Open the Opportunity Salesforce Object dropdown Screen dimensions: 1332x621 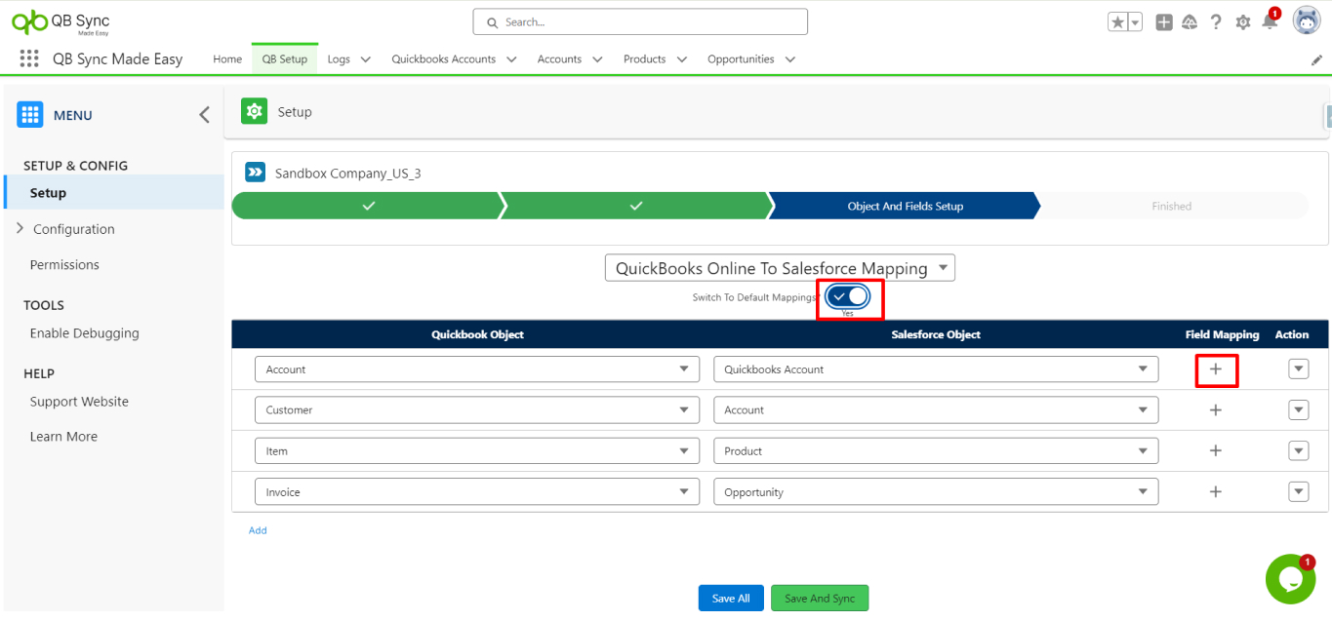936,492
